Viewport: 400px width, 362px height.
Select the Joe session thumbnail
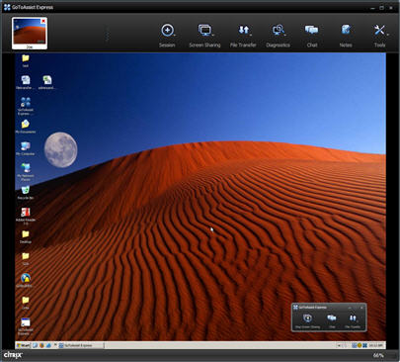point(30,34)
